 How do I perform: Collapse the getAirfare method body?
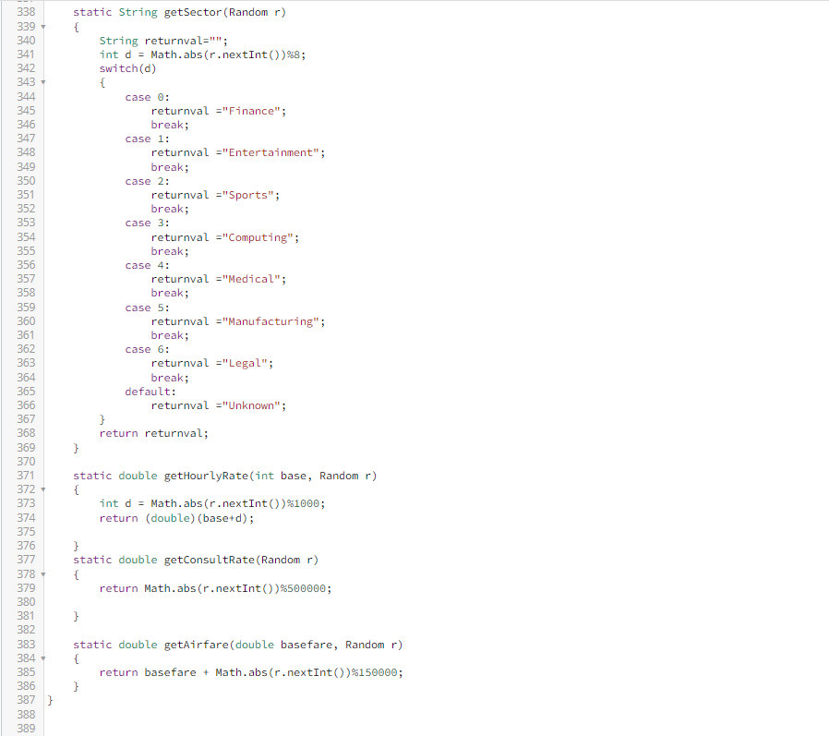[x=41, y=658]
